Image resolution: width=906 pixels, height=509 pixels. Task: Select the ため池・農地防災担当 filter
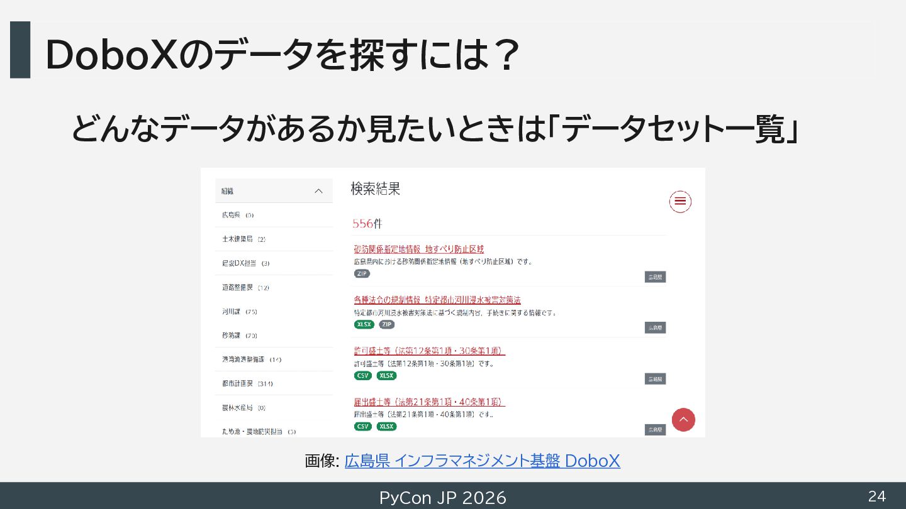click(259, 432)
